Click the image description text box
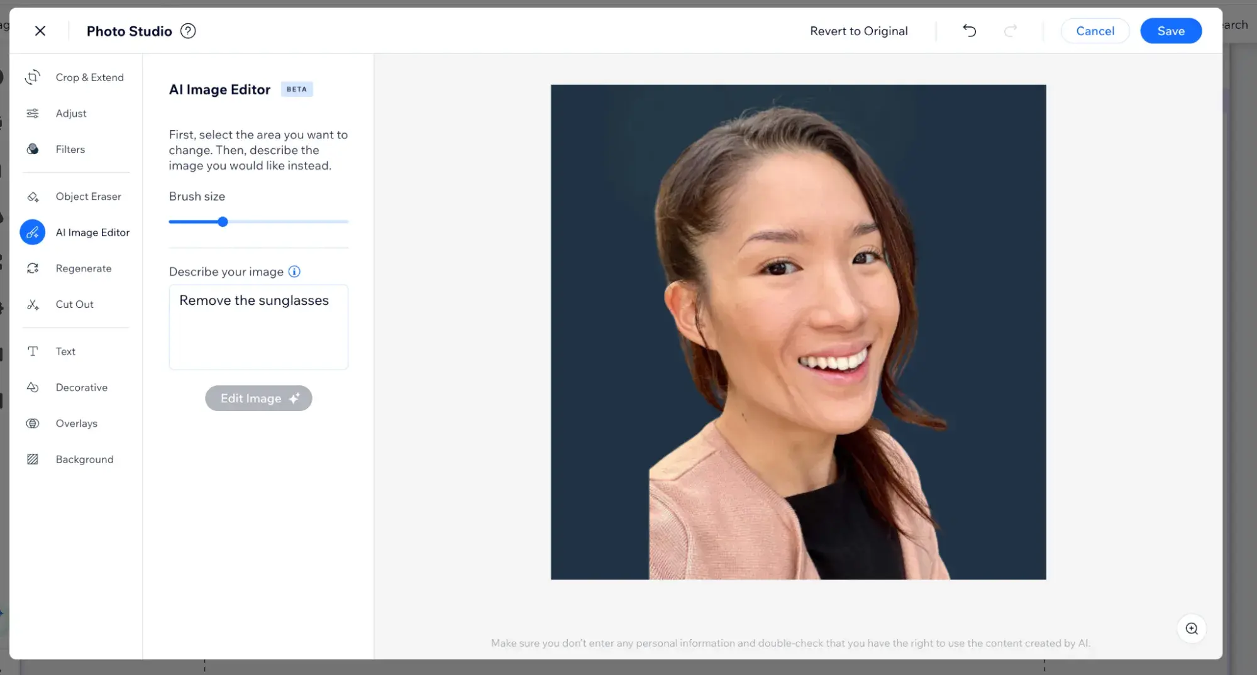 [258, 327]
